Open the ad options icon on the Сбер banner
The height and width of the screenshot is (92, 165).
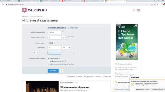(x=136, y=26)
